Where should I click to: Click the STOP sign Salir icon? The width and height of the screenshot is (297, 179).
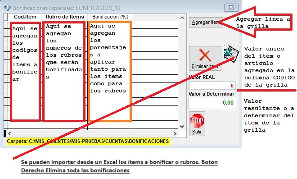[197, 121]
